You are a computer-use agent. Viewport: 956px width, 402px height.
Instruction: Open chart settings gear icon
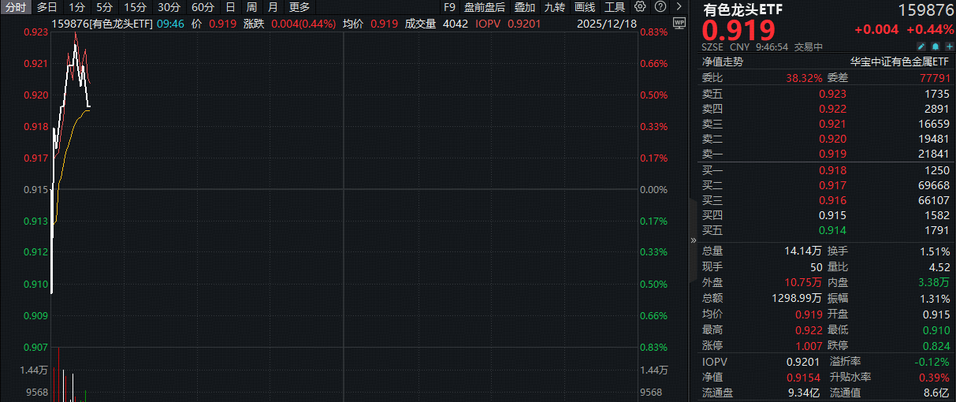pos(641,7)
